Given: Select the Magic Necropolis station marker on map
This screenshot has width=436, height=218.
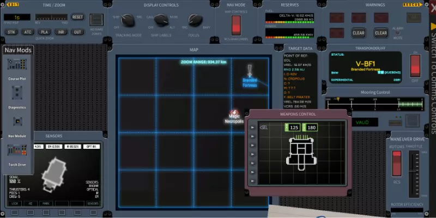Looking at the screenshot, I should (234, 117).
